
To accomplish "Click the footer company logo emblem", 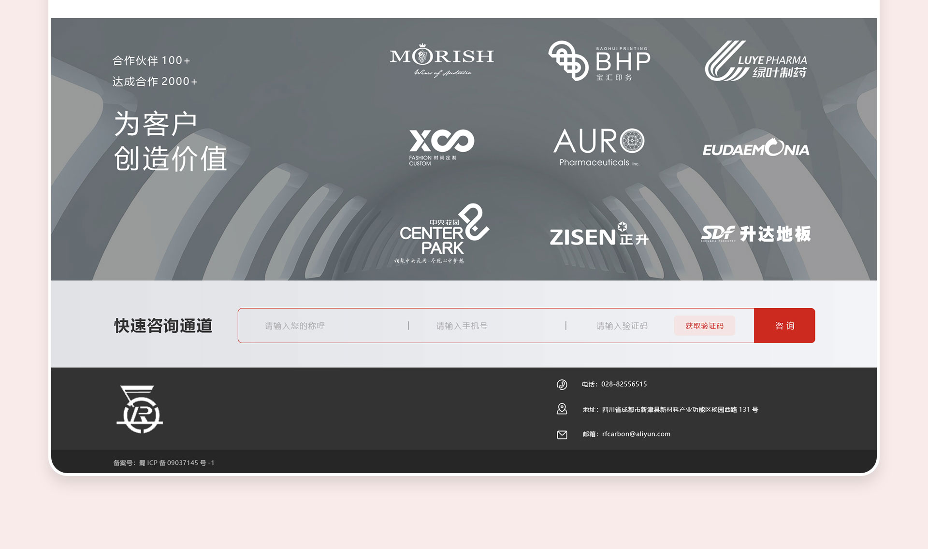I will [140, 409].
